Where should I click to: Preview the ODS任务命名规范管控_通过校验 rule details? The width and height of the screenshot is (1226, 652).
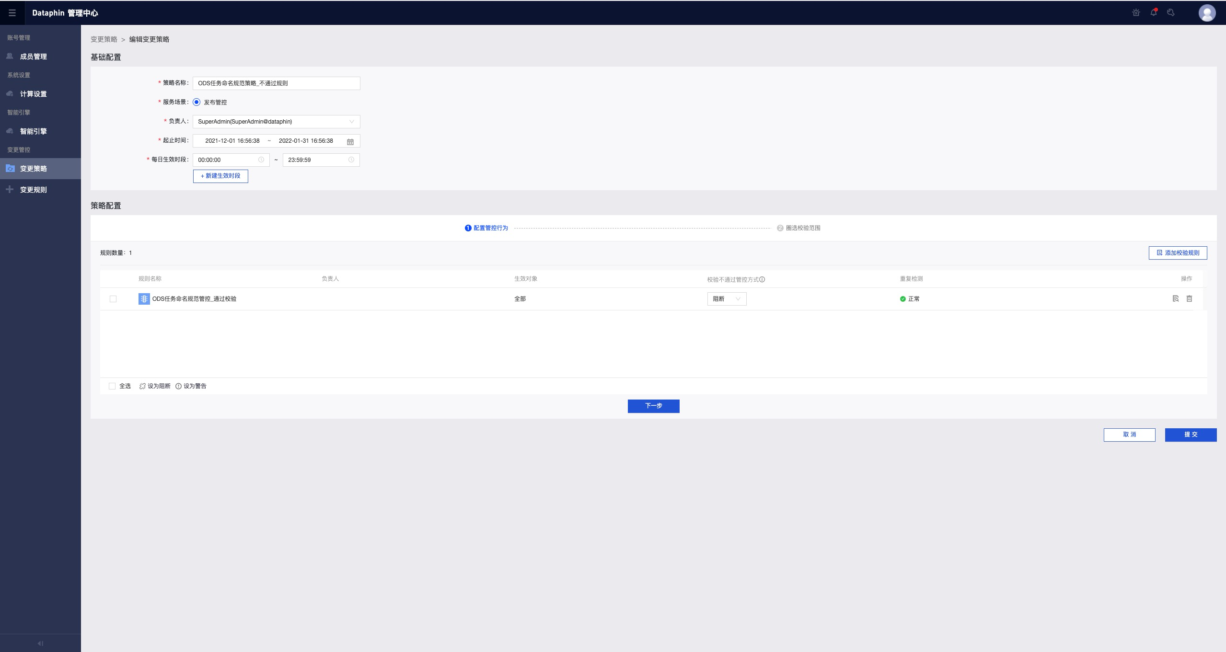tap(1175, 298)
